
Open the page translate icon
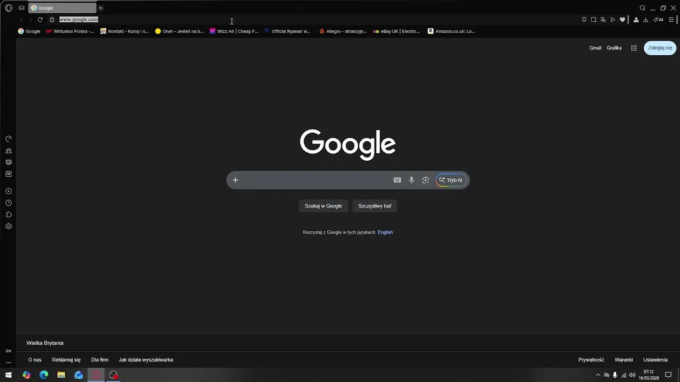click(603, 20)
